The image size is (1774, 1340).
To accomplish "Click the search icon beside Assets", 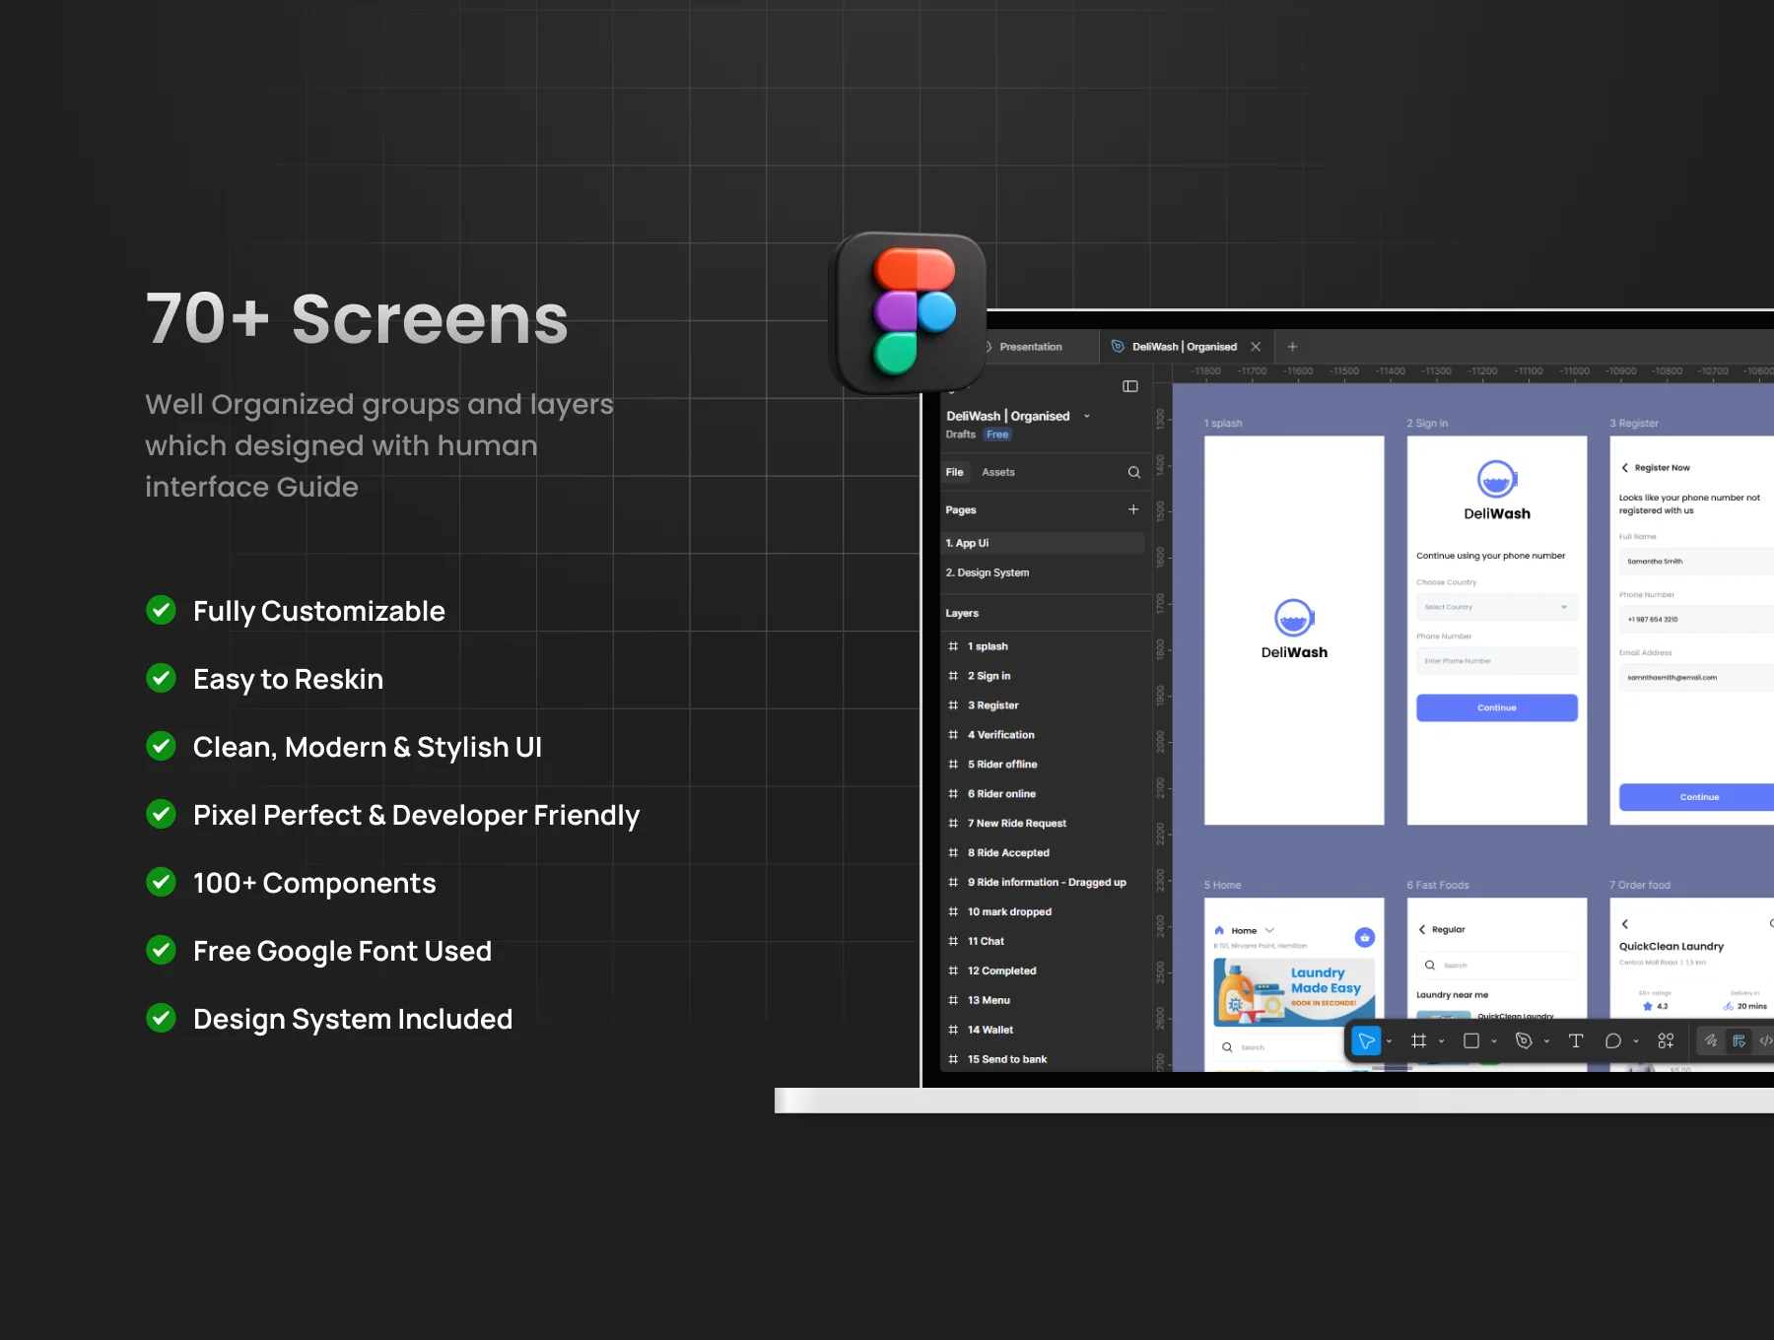I will 1134,472.
